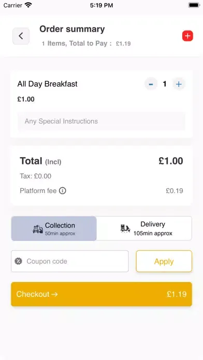Tap the Wi-Fi status icon
The height and width of the screenshot is (360, 203).
coord(28,5)
